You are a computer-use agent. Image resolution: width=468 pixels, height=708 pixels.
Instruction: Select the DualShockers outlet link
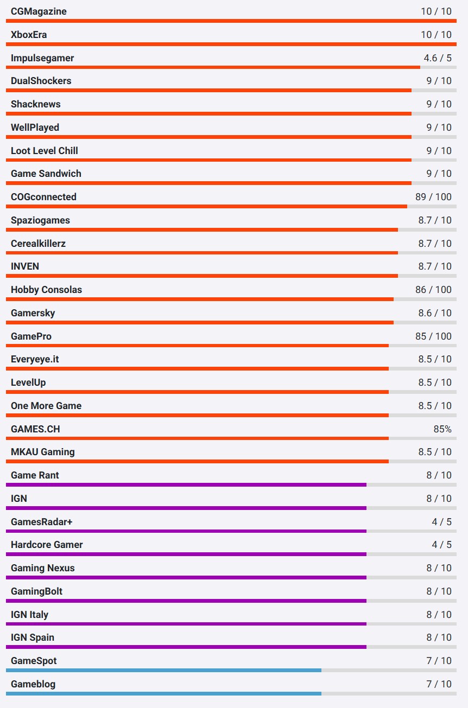point(41,81)
